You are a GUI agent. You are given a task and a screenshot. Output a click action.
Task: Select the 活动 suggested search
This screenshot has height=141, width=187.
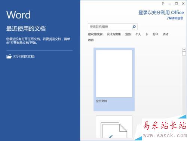coord(165,34)
